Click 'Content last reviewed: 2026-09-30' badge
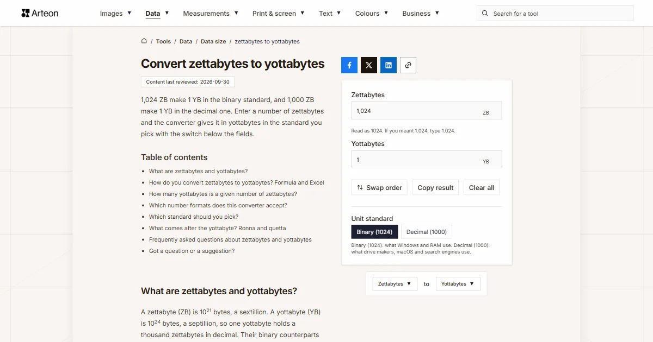This screenshot has width=653, height=342. [x=188, y=82]
